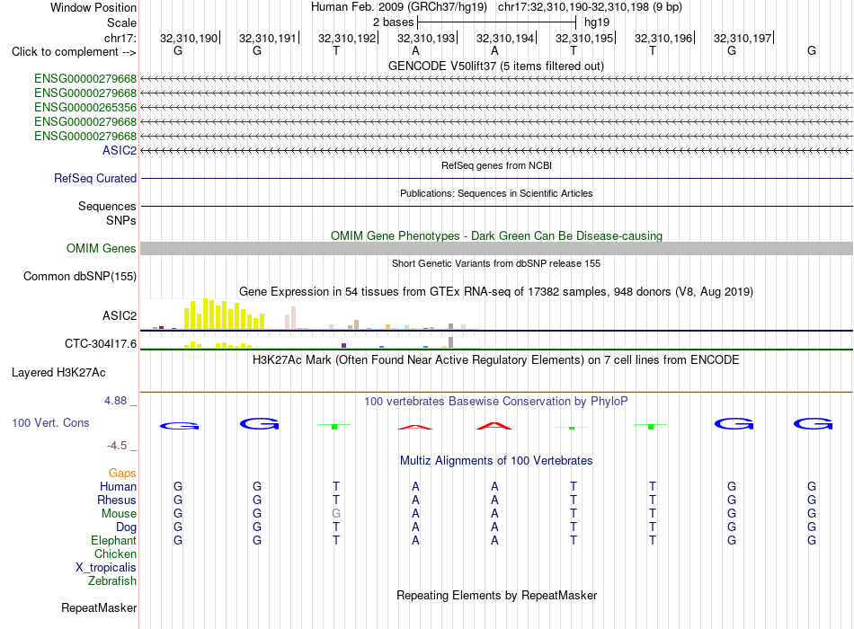The width and height of the screenshot is (854, 629).
Task: Click the orange 'Gaps' label
Action: [122, 474]
